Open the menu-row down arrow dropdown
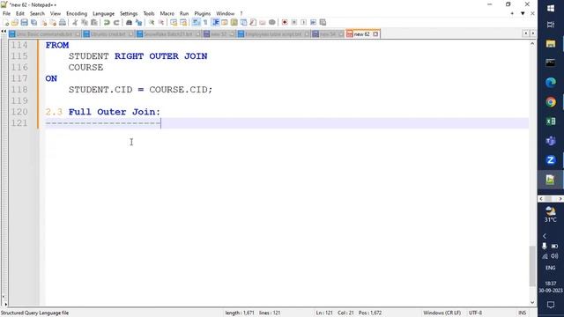This screenshot has height=317, width=564. (523, 13)
